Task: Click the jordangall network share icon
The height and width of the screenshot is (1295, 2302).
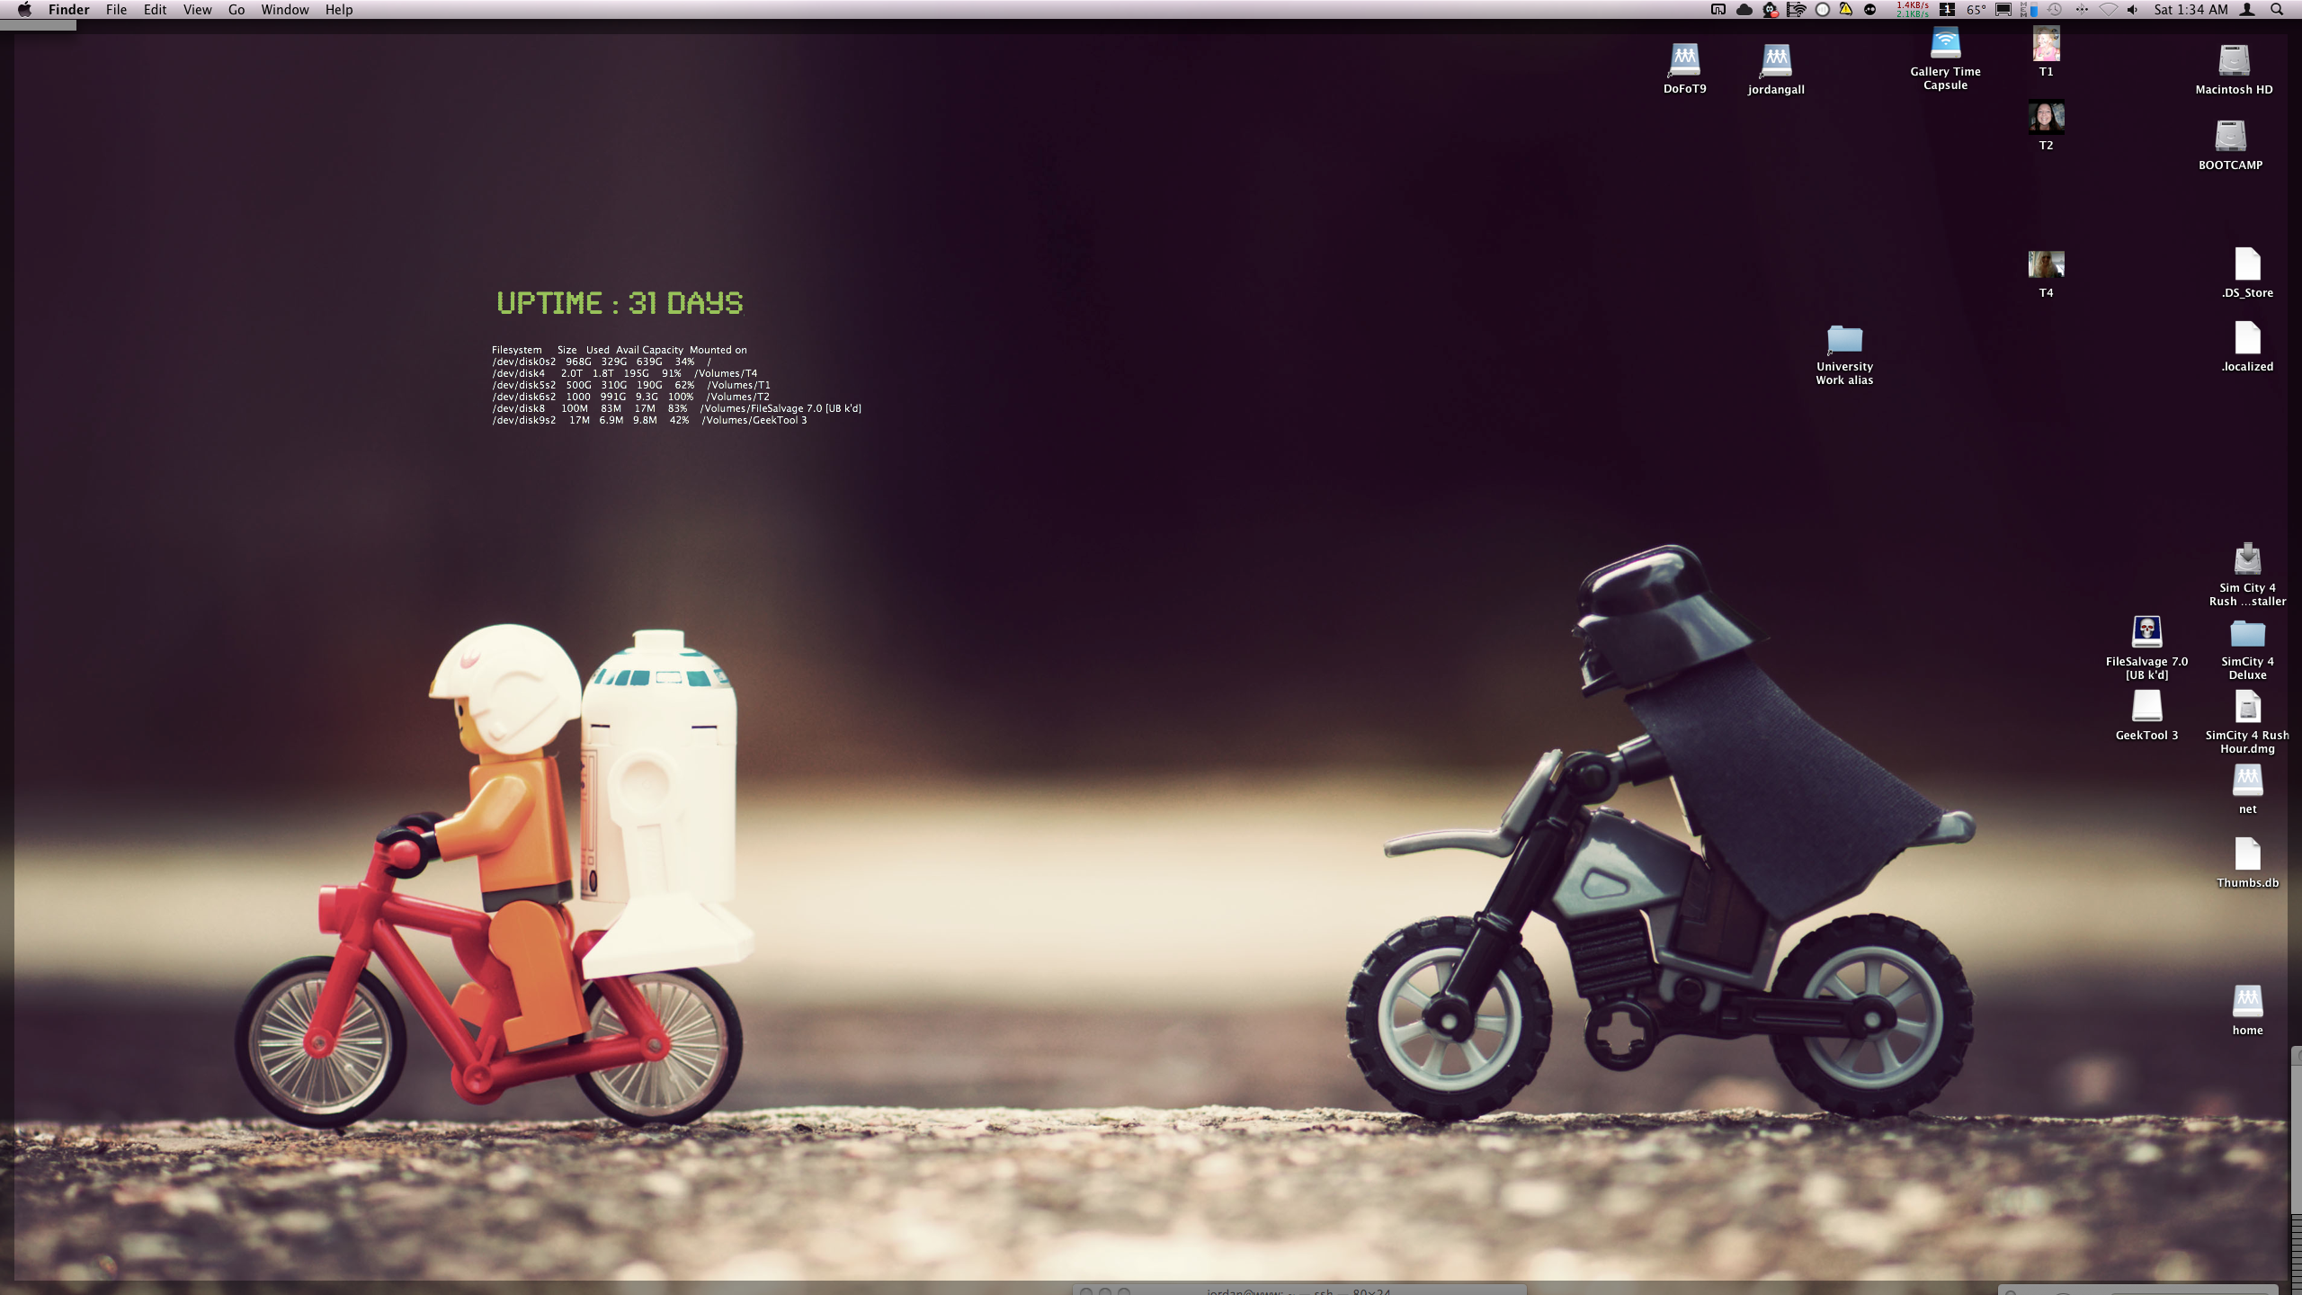Action: point(1776,61)
